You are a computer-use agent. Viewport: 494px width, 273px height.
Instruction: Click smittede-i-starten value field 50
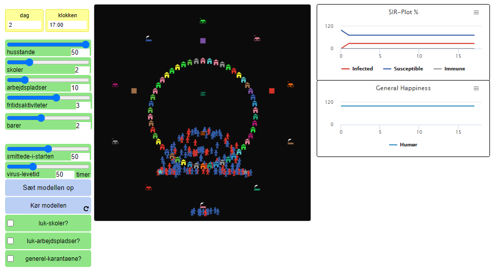pos(81,156)
